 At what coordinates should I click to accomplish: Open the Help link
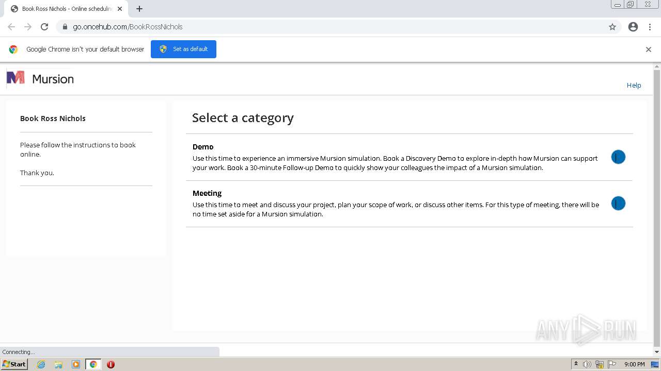(x=634, y=86)
